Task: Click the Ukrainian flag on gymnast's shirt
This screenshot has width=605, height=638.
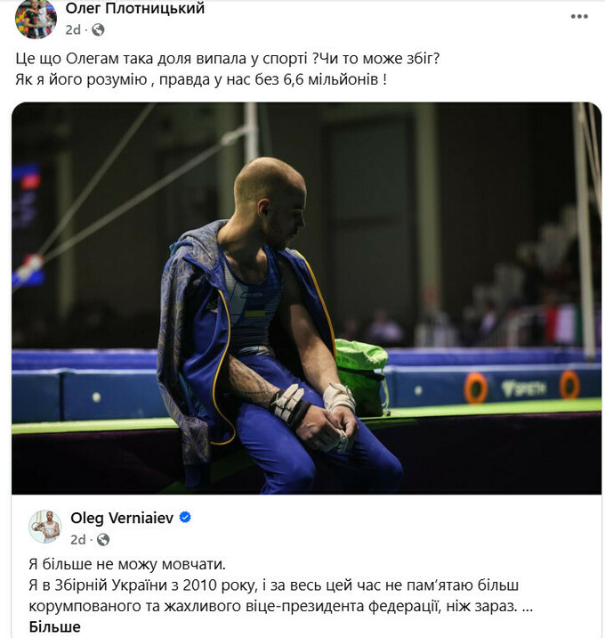Action: [254, 313]
